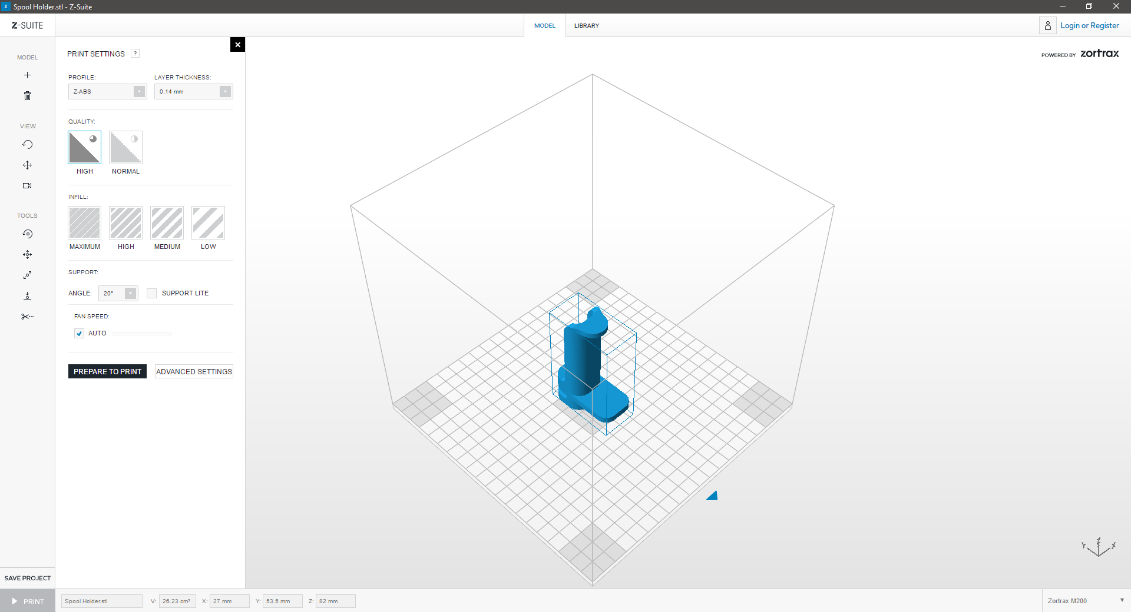This screenshot has width=1131, height=612.
Task: Click the camera view icon
Action: pyautogui.click(x=27, y=186)
